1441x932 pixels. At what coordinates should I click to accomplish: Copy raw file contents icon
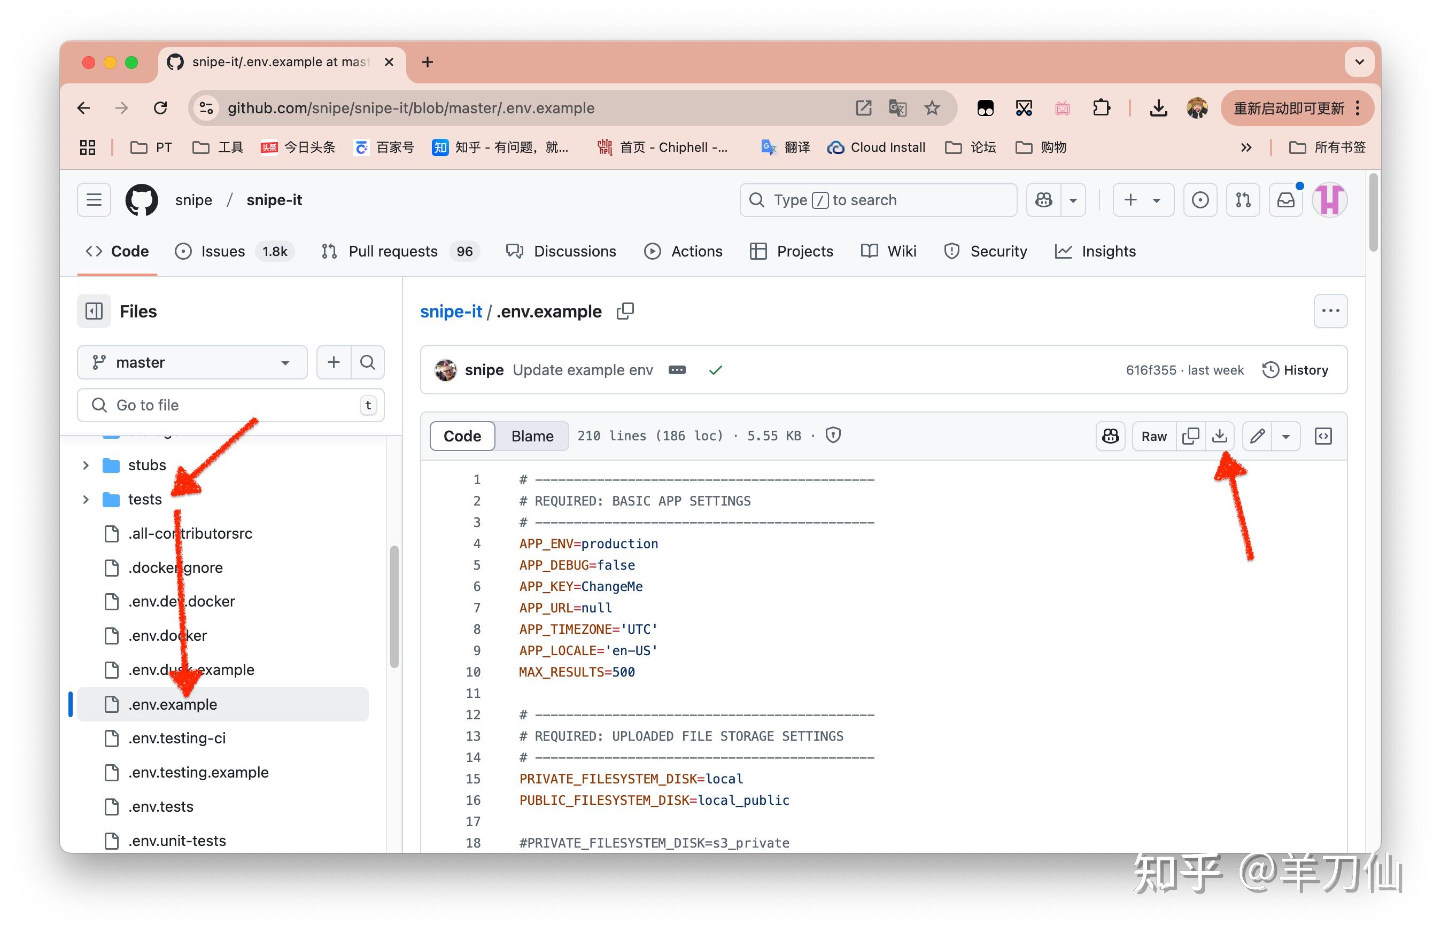point(1190,437)
